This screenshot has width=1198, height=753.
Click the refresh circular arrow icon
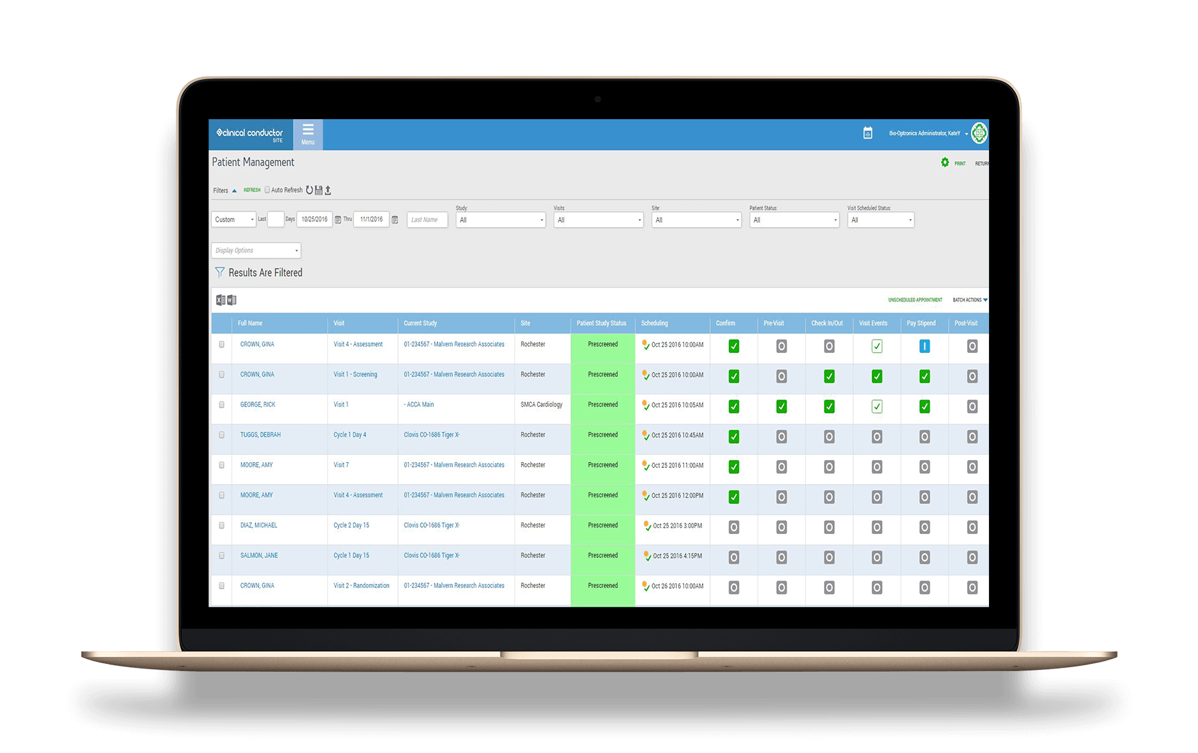309,190
